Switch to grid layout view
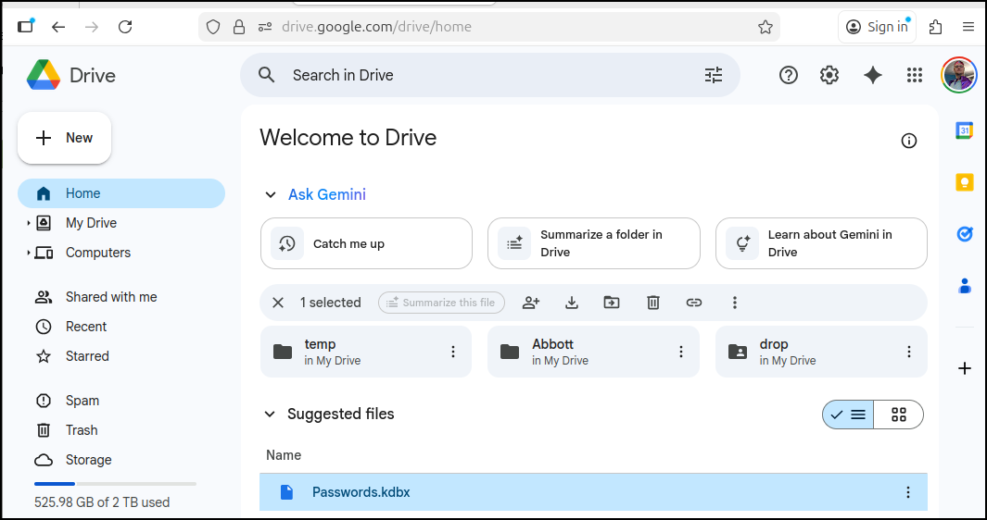 899,415
